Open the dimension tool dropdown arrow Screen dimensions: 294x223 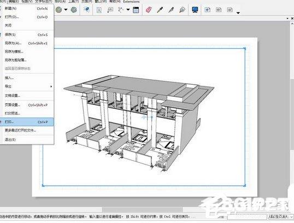pos(128,10)
